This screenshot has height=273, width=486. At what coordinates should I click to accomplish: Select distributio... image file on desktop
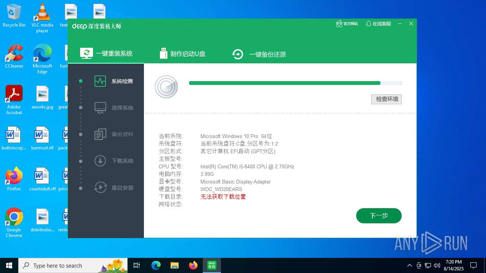(42, 221)
